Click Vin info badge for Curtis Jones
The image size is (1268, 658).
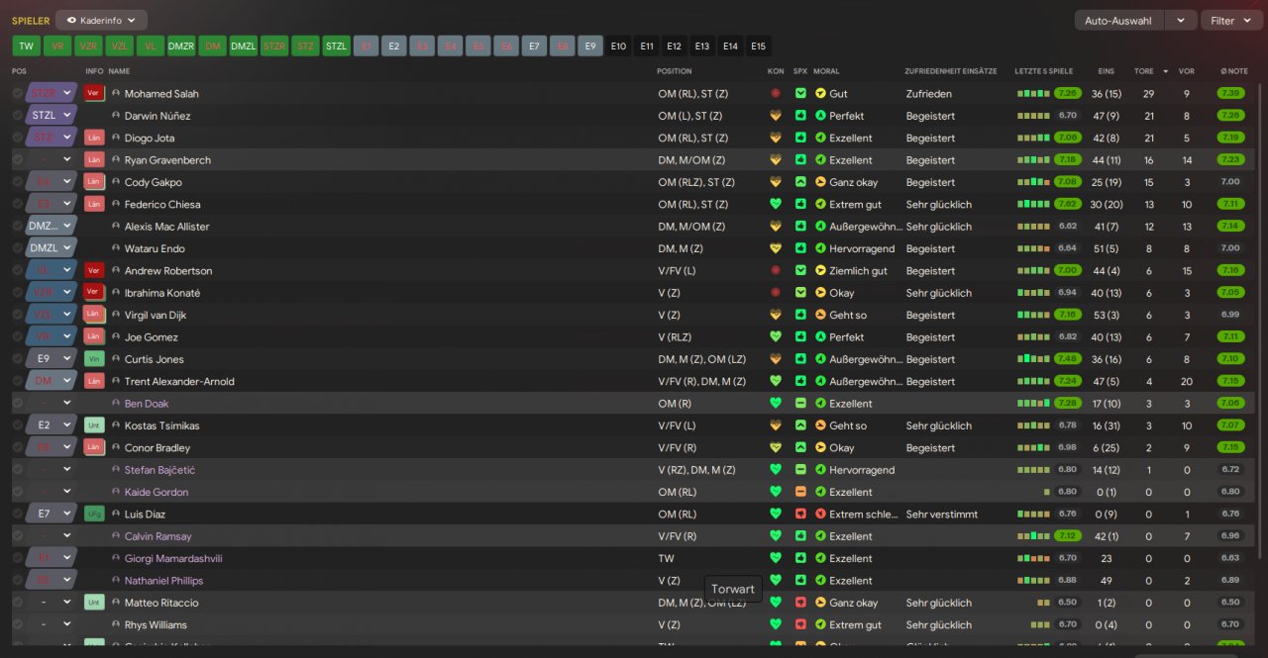coord(94,359)
